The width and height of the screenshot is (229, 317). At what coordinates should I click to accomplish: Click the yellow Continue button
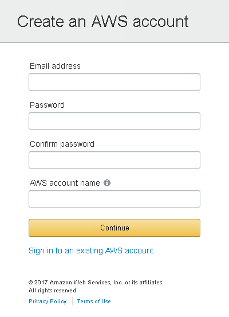click(114, 228)
